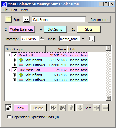Image resolution: width=116 pixels, height=128 pixels.
Task: Click the pink Water Balances button
Action: tap(22, 29)
